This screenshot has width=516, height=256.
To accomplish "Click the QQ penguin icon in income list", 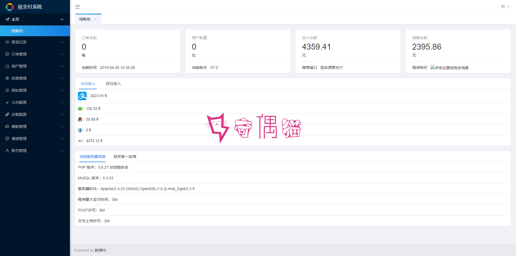I will (x=80, y=119).
